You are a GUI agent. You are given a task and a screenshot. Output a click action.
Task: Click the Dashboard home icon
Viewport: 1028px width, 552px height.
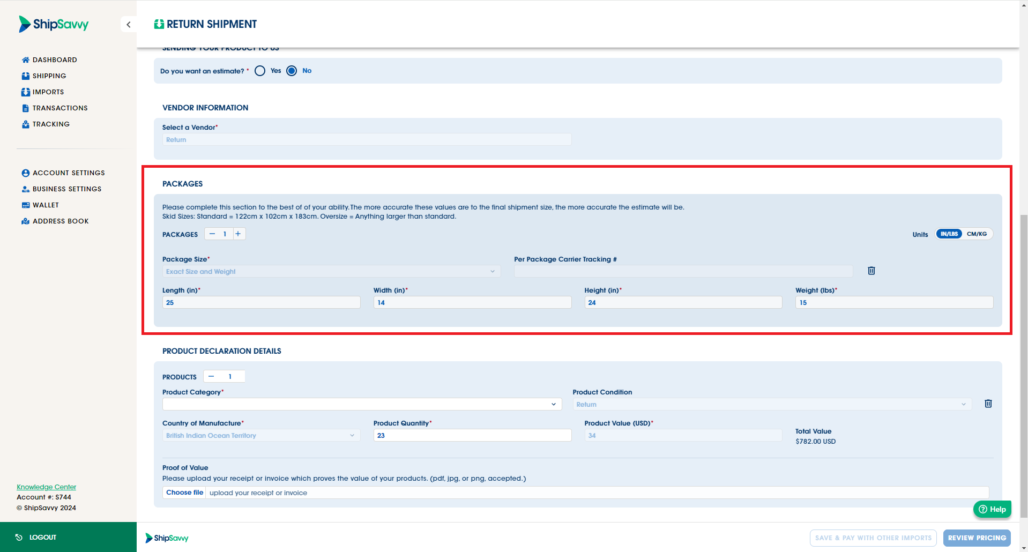(x=25, y=60)
